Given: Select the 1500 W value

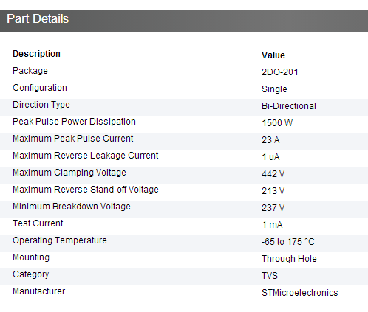Looking at the screenshot, I should (x=277, y=123).
